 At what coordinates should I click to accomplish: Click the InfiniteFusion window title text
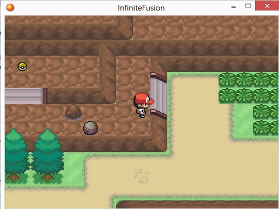click(141, 8)
